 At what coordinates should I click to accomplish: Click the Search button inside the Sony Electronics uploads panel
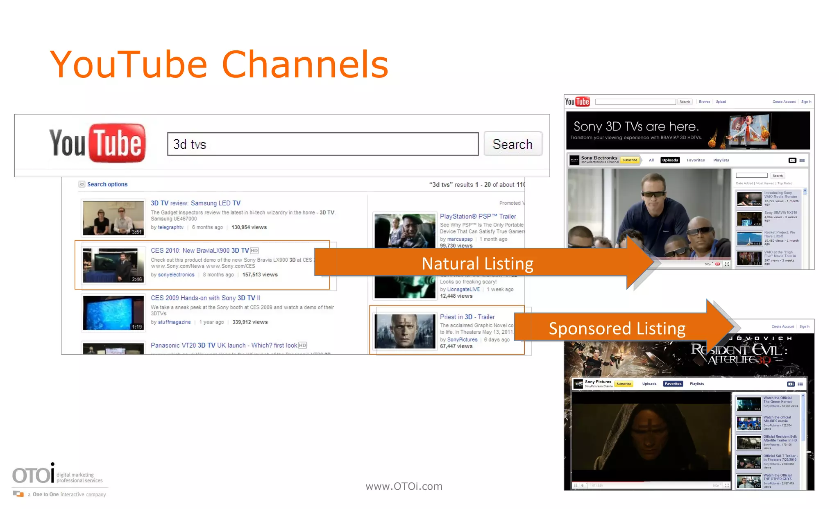coord(778,176)
